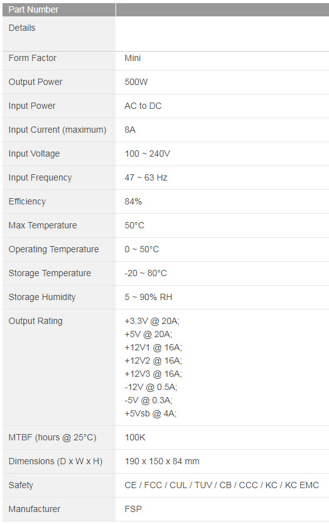Click the Form Factor value Mini

tap(132, 58)
